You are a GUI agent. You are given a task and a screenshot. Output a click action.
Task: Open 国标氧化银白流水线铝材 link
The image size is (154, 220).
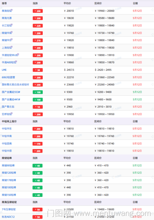point(15,85)
